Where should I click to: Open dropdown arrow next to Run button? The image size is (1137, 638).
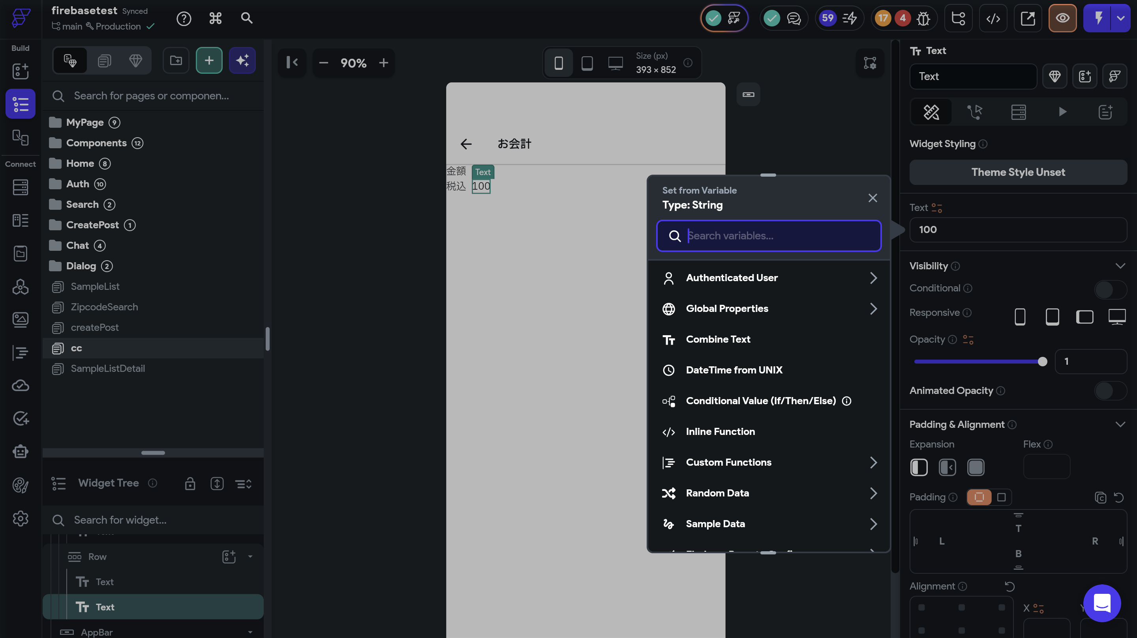[1121, 18]
